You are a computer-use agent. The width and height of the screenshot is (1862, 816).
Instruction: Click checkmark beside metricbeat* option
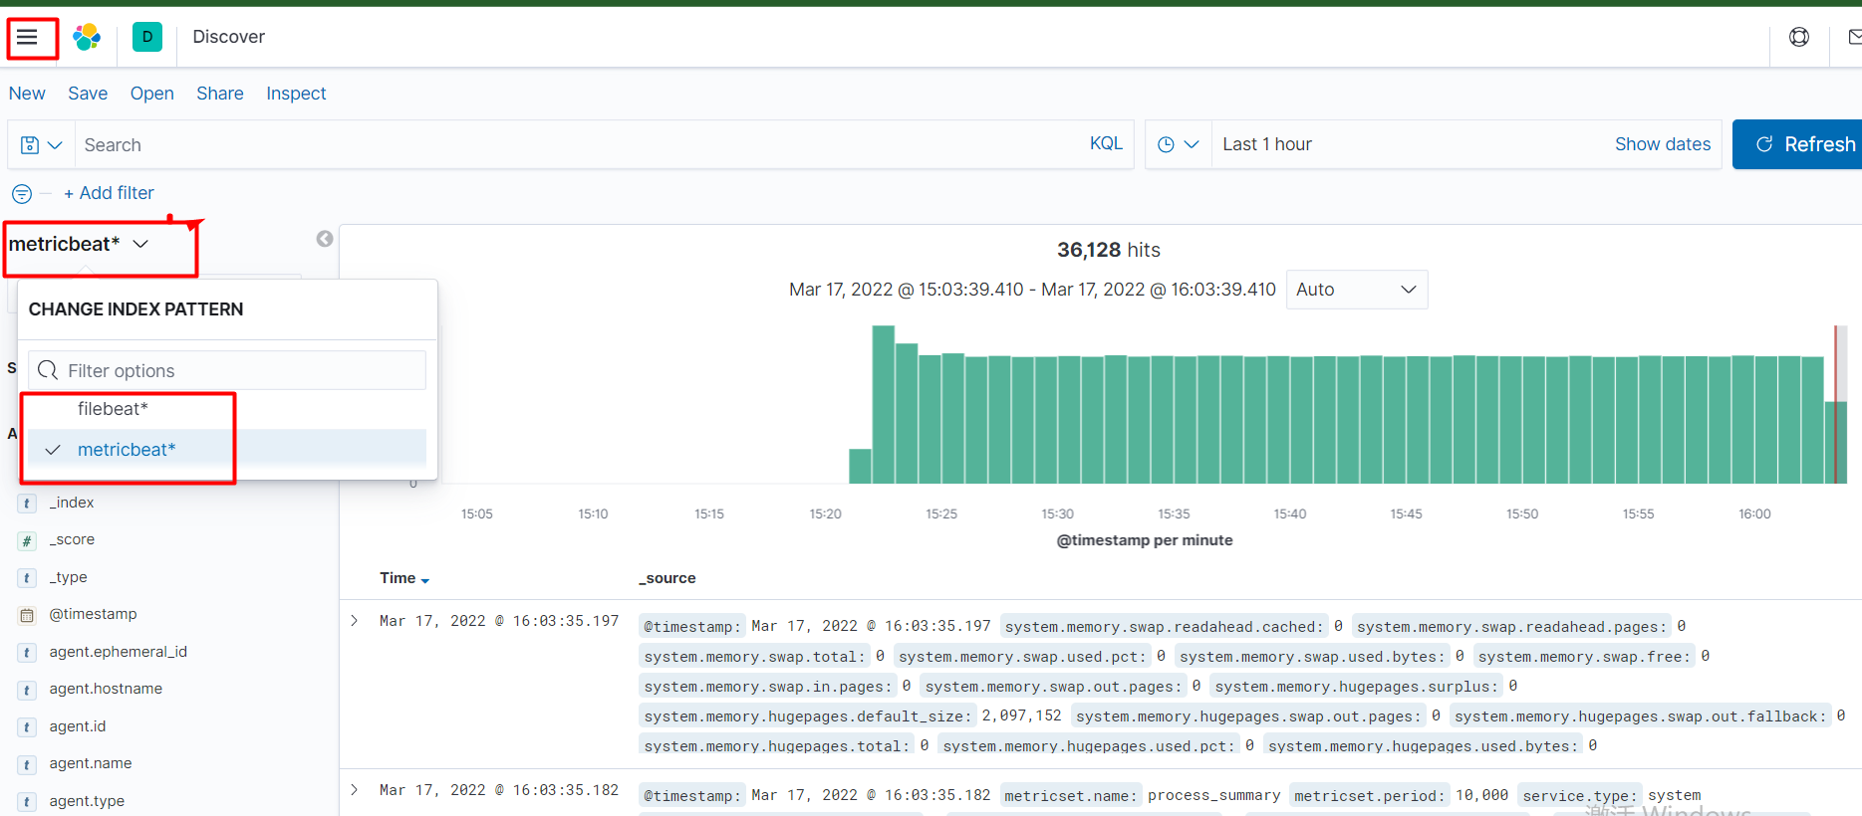point(53,450)
